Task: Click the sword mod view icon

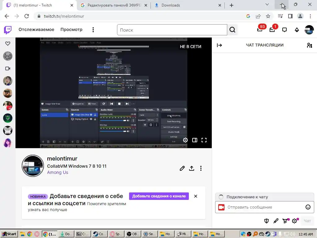Action: [276, 221]
